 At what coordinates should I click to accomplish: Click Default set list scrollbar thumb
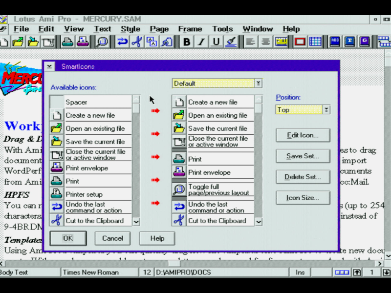(x=259, y=108)
